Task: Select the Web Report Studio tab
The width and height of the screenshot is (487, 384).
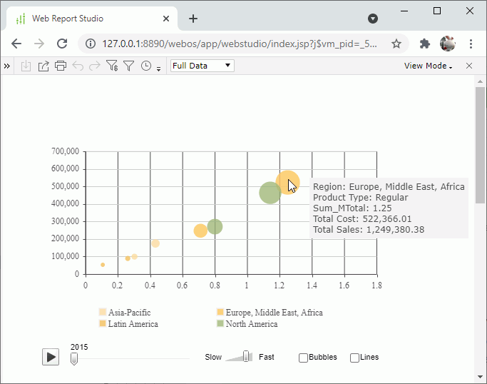Action: [x=89, y=19]
